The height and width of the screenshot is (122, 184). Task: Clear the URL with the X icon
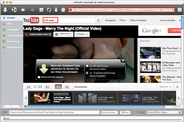[x=173, y=10]
